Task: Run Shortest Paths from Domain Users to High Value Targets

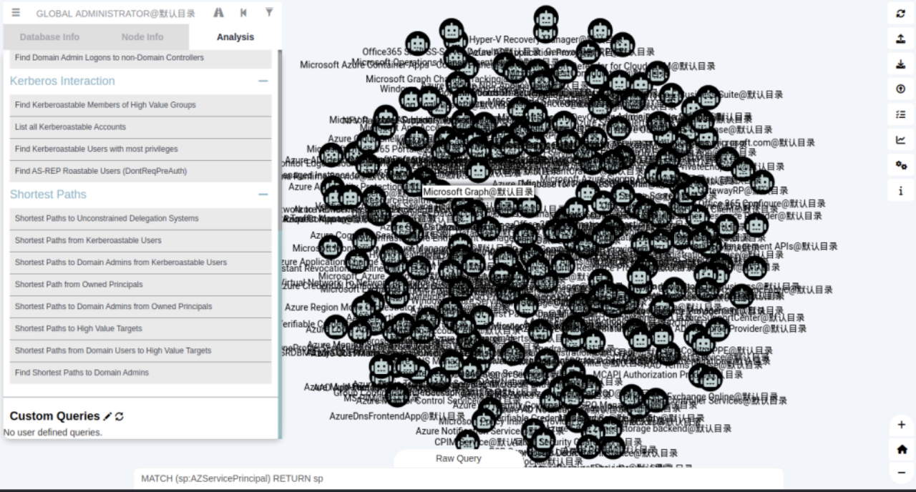Action: 140,351
